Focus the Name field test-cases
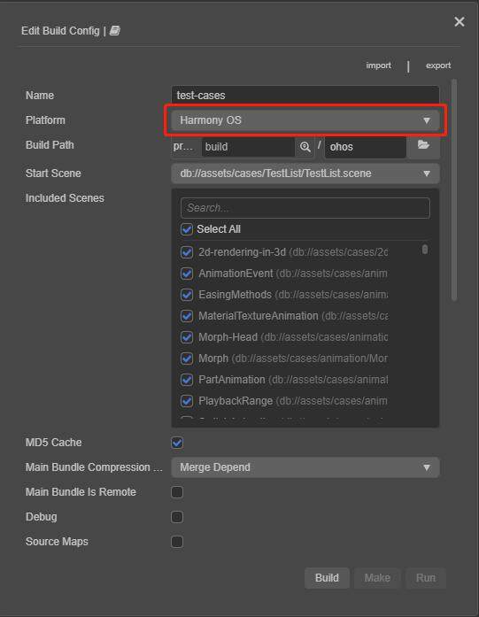479x617 pixels. tap(305, 96)
